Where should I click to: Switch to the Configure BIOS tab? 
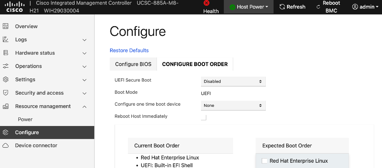click(x=133, y=64)
